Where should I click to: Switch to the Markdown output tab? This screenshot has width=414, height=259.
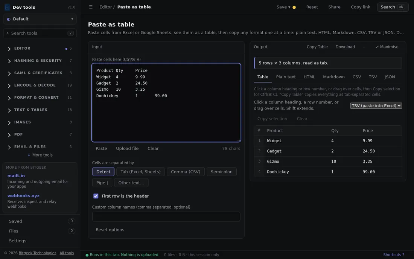tap(334, 77)
